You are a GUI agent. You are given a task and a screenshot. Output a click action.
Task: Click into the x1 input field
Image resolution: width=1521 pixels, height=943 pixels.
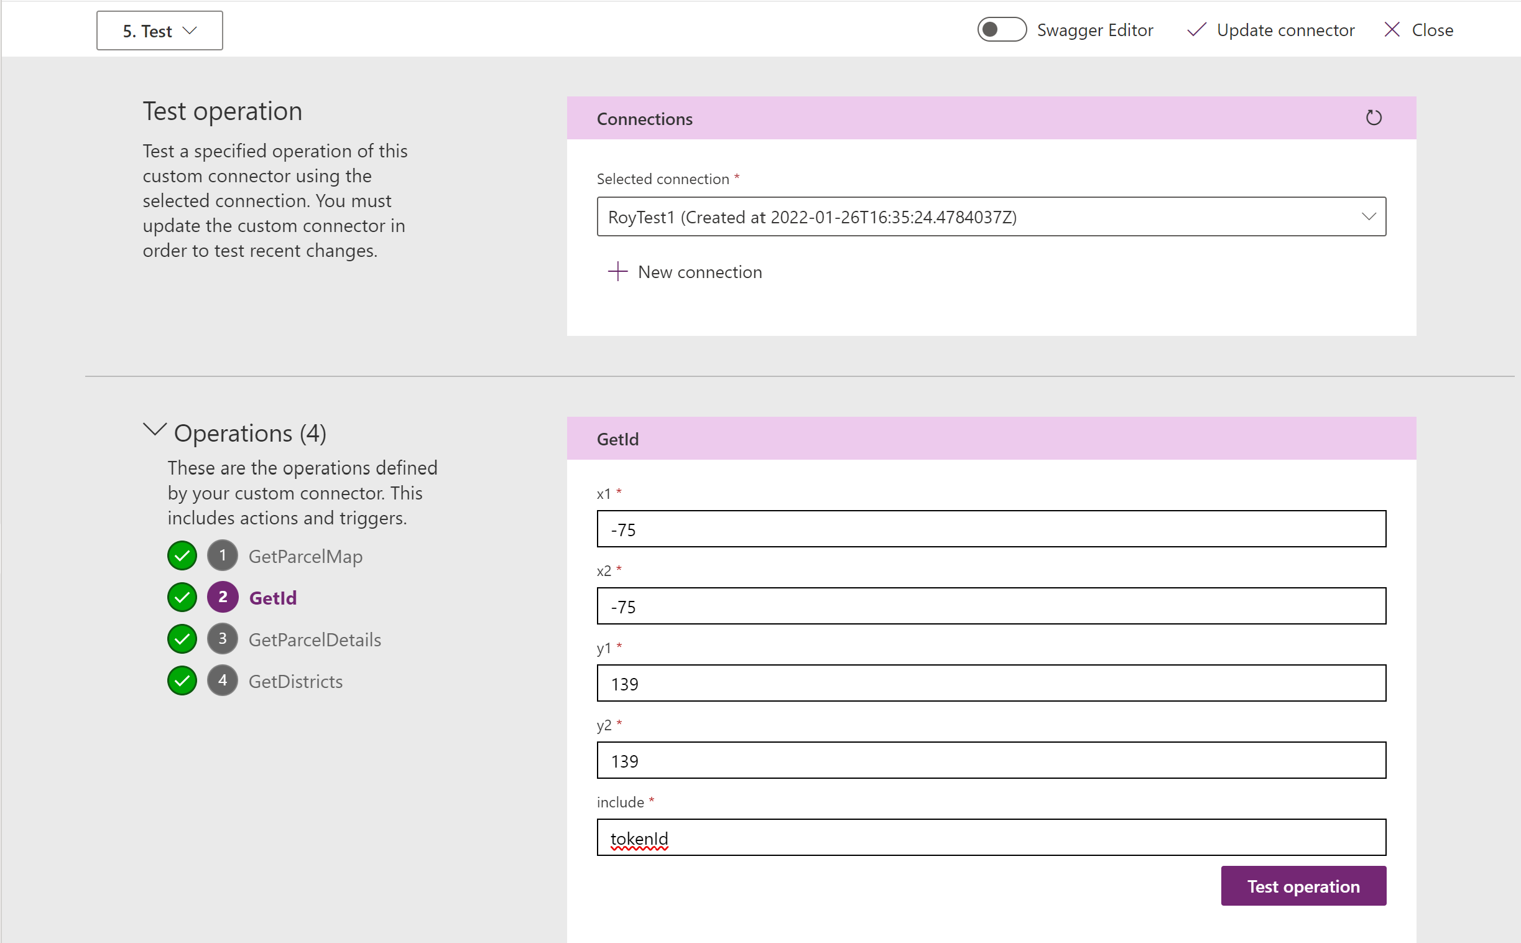coord(991,529)
